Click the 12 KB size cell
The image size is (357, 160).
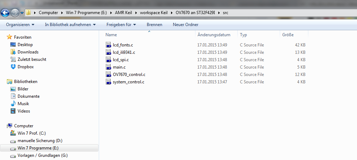pyautogui.click(x=300, y=75)
